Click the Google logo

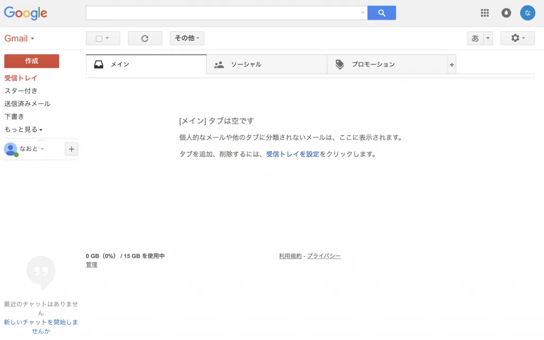[25, 13]
